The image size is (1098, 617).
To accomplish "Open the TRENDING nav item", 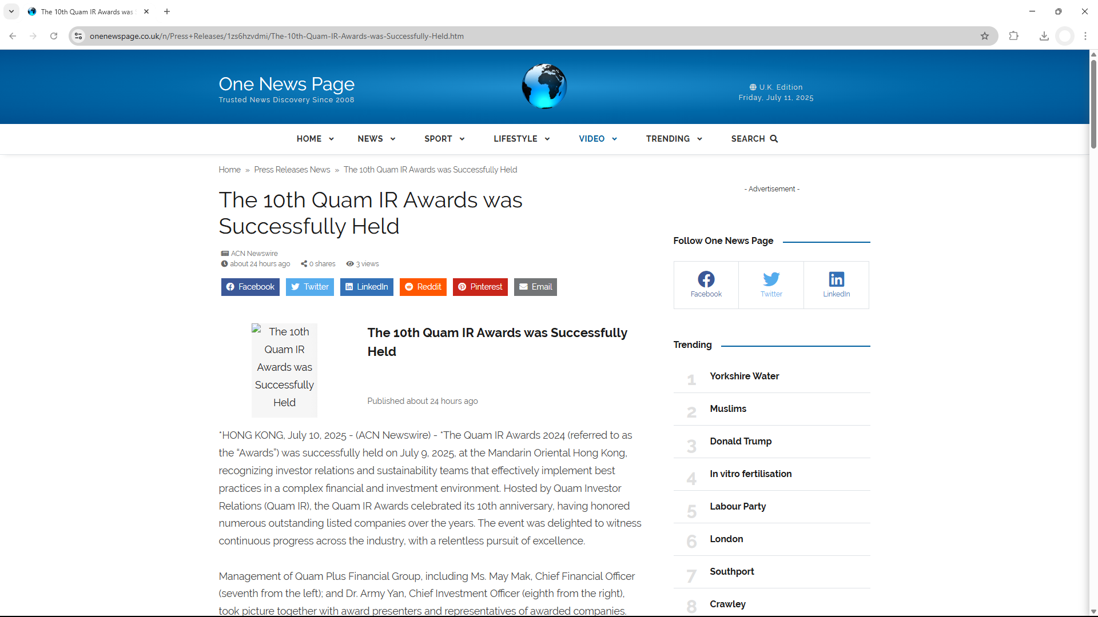I will pyautogui.click(x=668, y=139).
